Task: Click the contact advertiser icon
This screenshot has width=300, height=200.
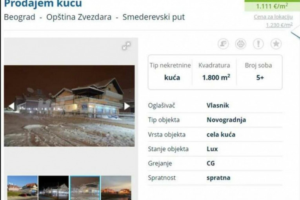Action: [x=223, y=44]
